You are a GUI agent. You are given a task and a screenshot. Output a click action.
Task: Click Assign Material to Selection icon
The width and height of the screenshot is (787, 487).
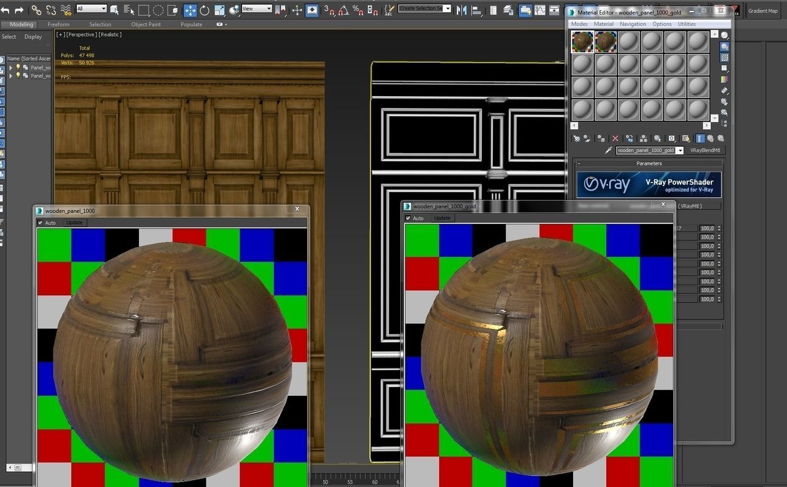[601, 138]
